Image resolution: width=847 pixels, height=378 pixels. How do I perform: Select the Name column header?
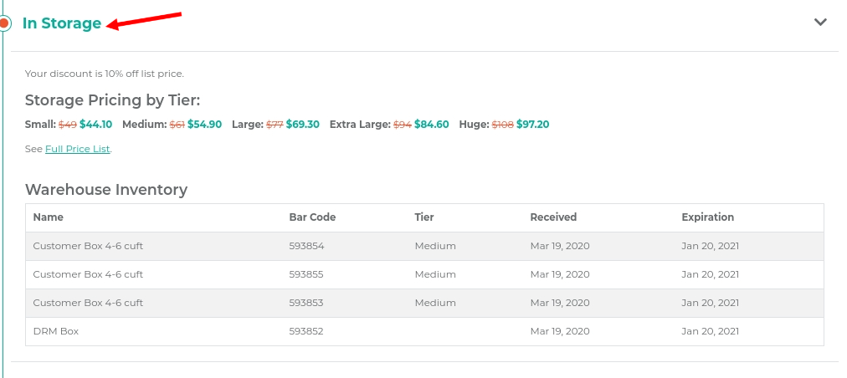(48, 217)
